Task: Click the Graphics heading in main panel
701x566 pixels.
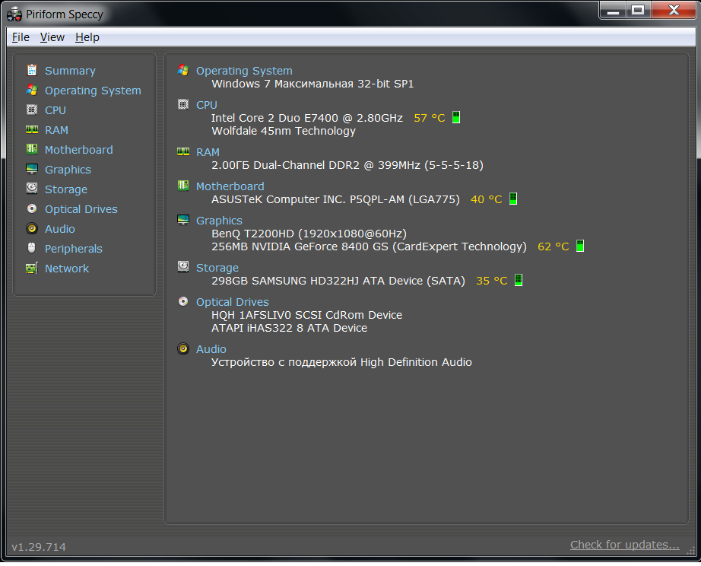Action: pyautogui.click(x=219, y=221)
